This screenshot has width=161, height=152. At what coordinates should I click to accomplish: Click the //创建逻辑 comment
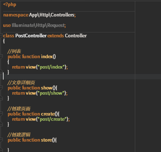[x=19, y=135]
